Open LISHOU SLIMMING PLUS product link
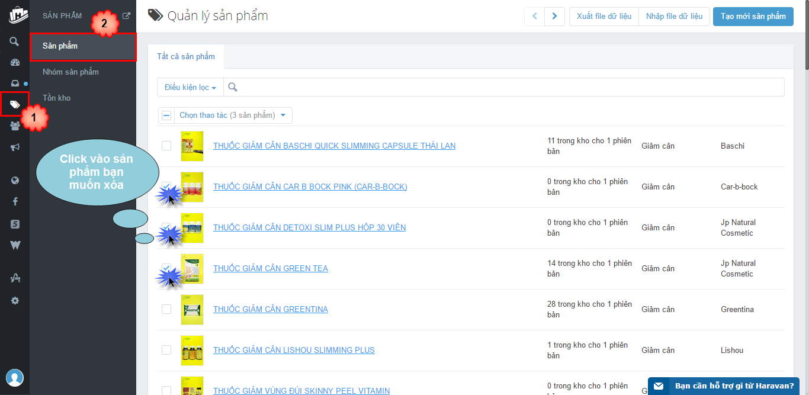The width and height of the screenshot is (809, 395). click(294, 350)
